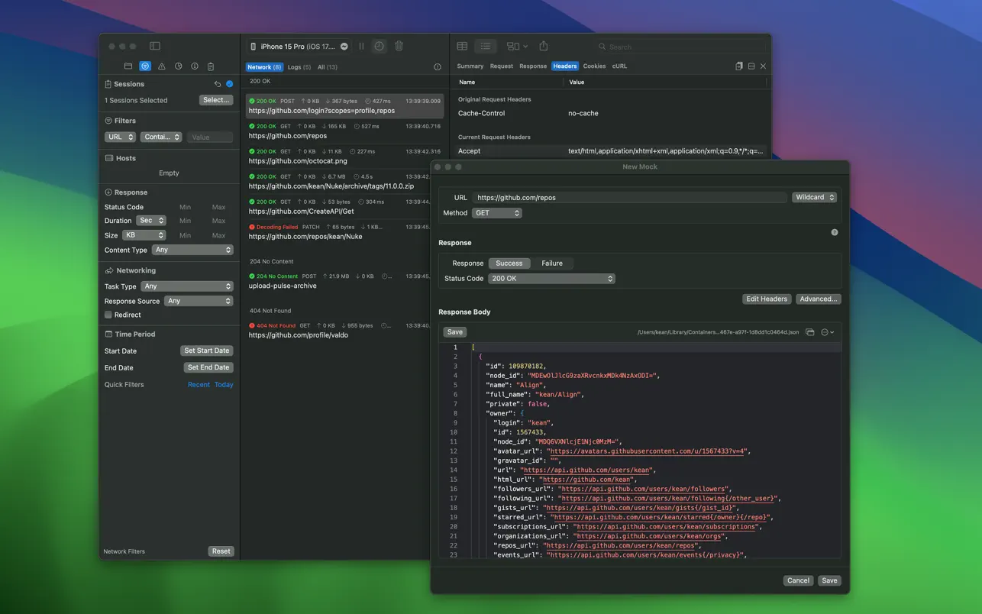Toggle the sidebar panel icon
This screenshot has height=614, width=982.
point(155,46)
